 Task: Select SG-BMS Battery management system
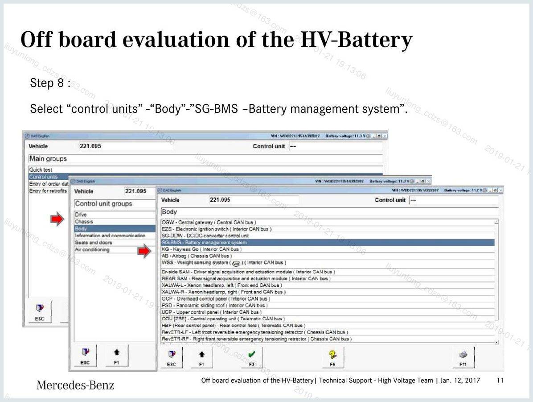pos(328,242)
